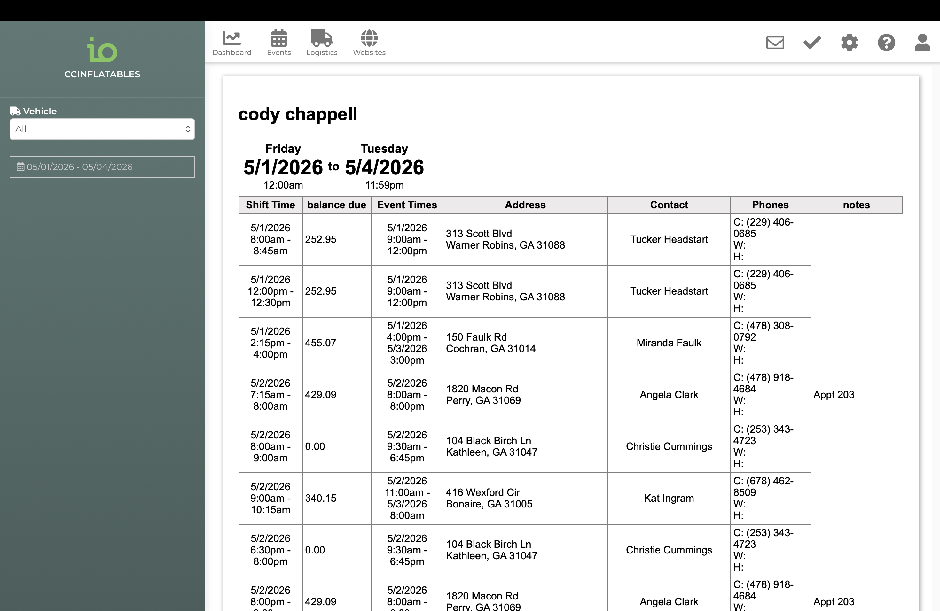Open the settings gear icon
940x611 pixels.
pyautogui.click(x=849, y=42)
